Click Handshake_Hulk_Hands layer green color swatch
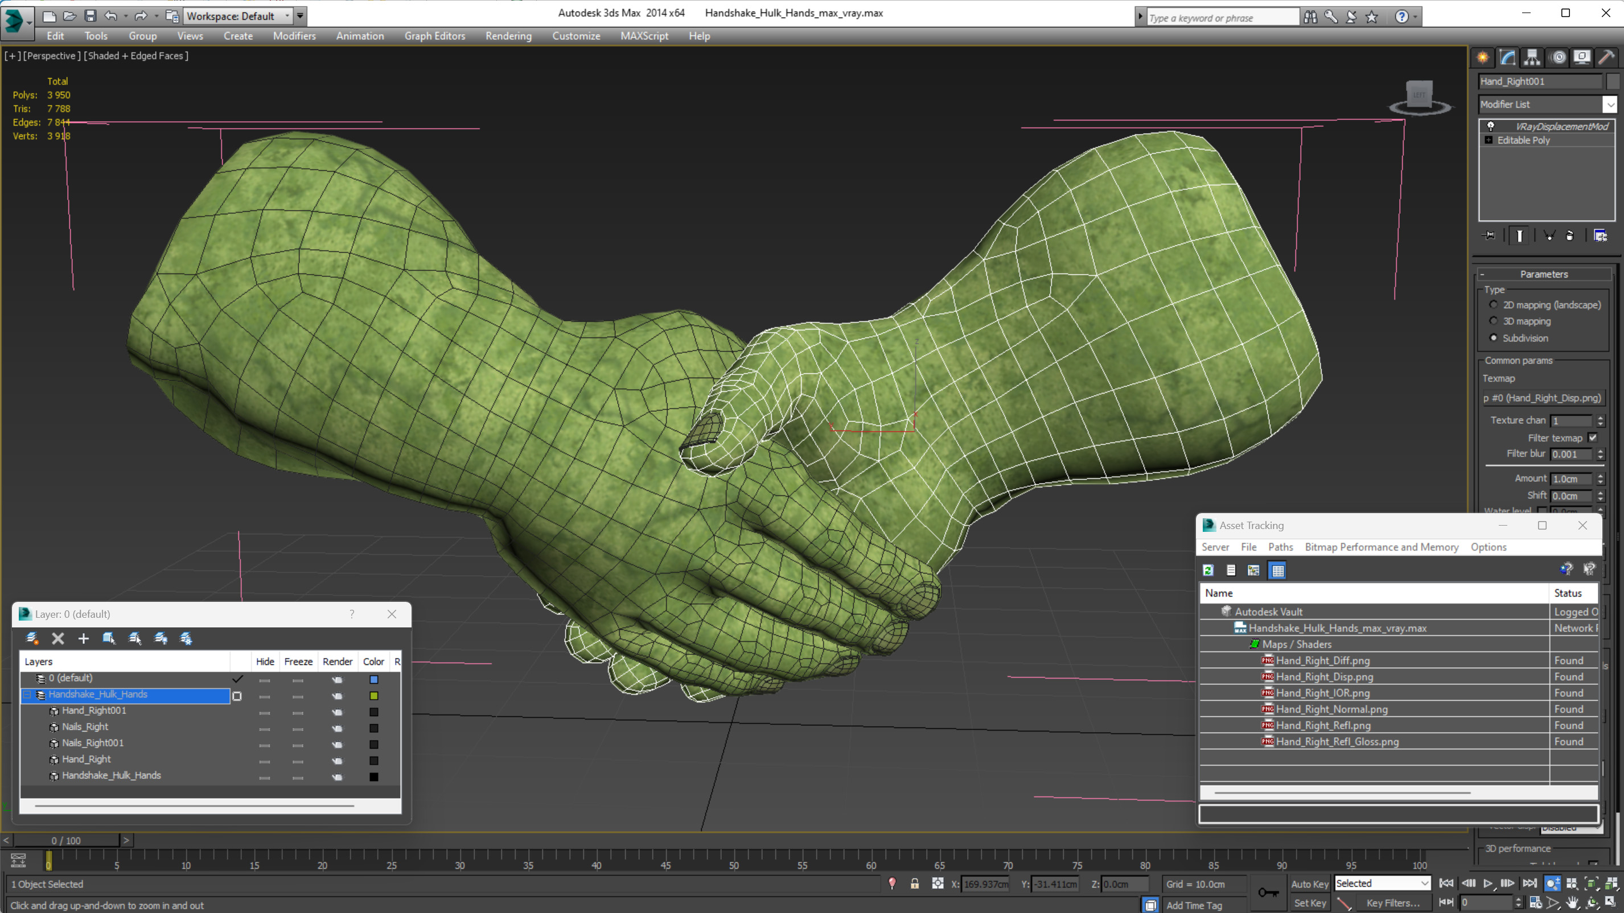Viewport: 1624px width, 913px height. (x=373, y=696)
